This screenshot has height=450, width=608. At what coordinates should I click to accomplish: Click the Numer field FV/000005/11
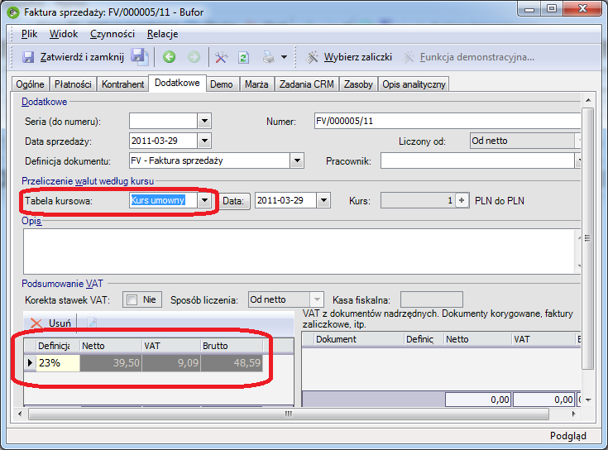coord(447,121)
